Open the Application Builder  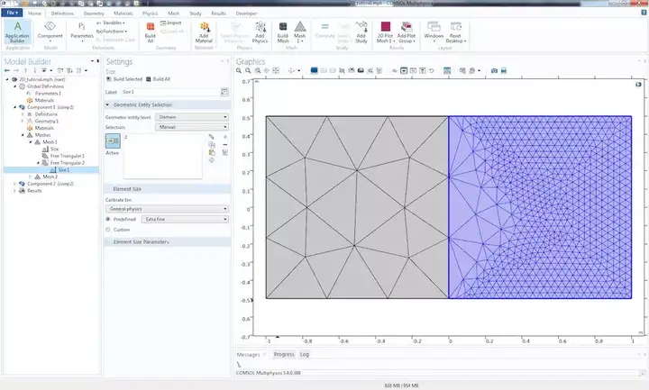(17, 32)
